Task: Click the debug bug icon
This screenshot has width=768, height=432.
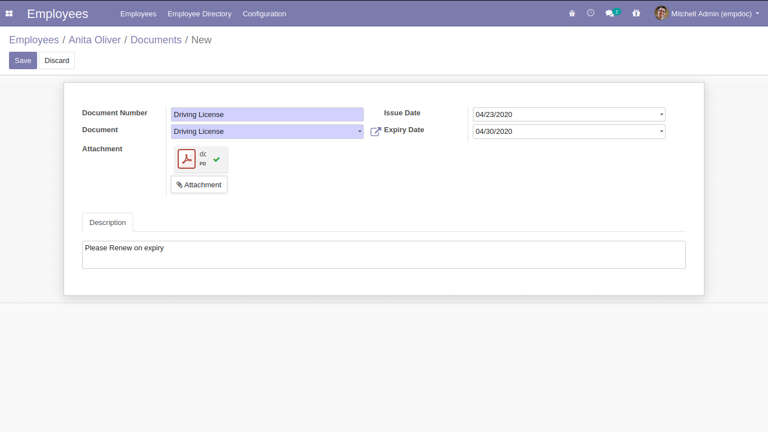Action: tap(572, 13)
